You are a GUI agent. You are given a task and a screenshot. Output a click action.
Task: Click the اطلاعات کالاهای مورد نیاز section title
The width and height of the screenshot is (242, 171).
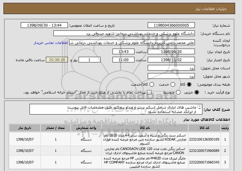(x=207, y=120)
